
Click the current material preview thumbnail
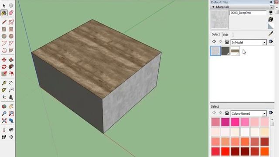click(220, 20)
